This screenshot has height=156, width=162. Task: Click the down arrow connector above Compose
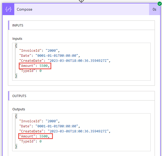81,1
